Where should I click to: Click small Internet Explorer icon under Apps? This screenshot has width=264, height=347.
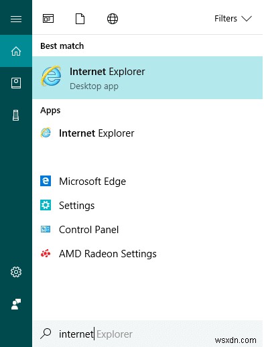coord(46,133)
